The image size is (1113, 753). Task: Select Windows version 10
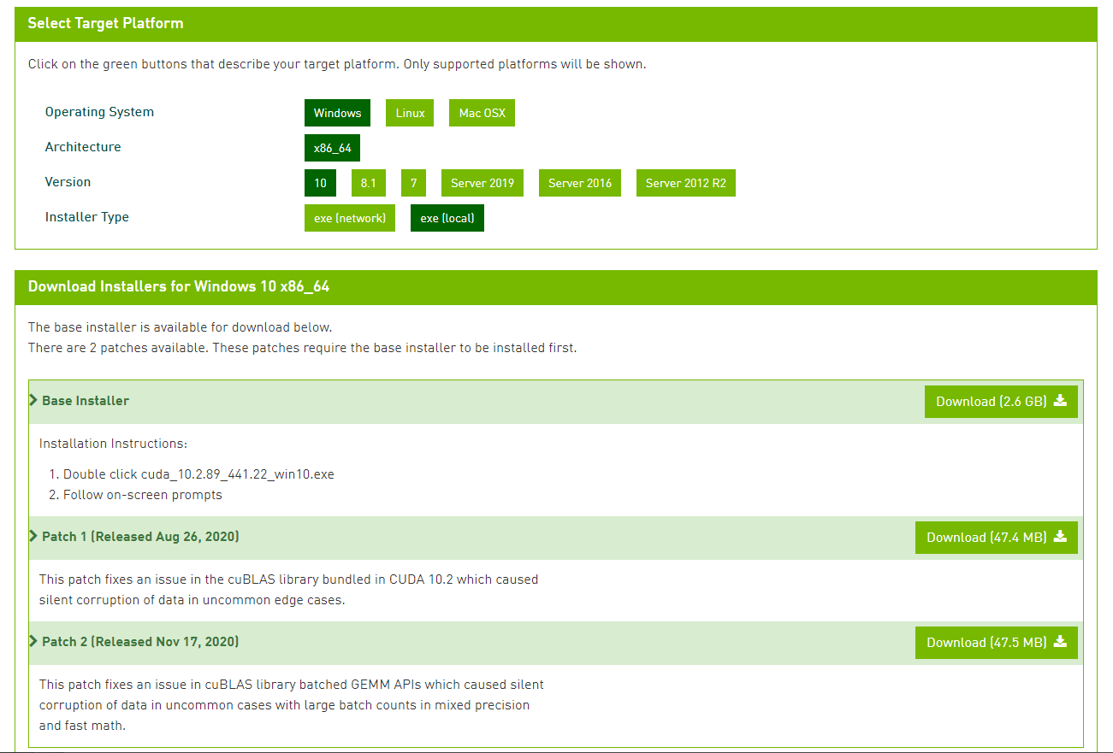coord(320,183)
